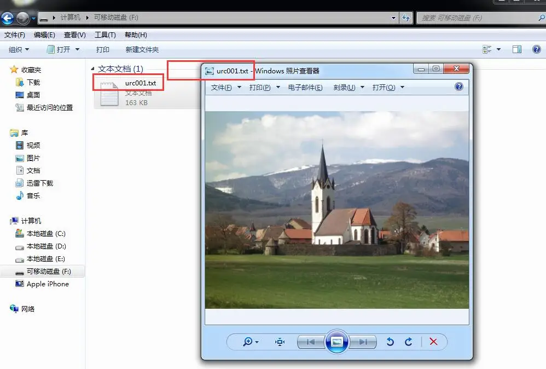Click 新建文件夹 in the toolbar

pos(142,49)
